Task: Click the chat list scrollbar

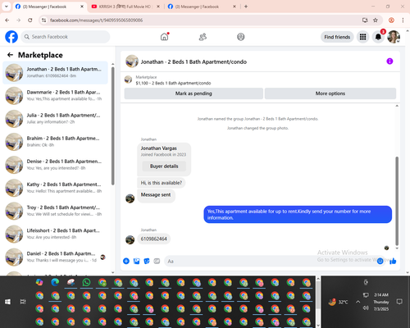Action: [112, 125]
